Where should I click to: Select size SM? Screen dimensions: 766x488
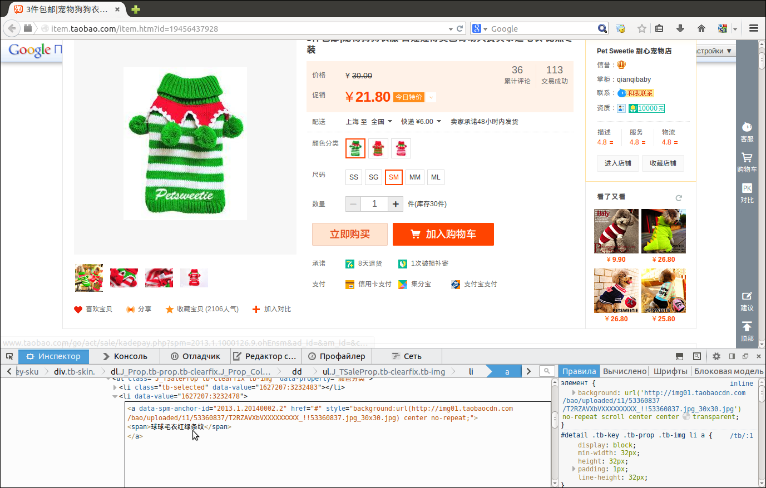(x=394, y=177)
